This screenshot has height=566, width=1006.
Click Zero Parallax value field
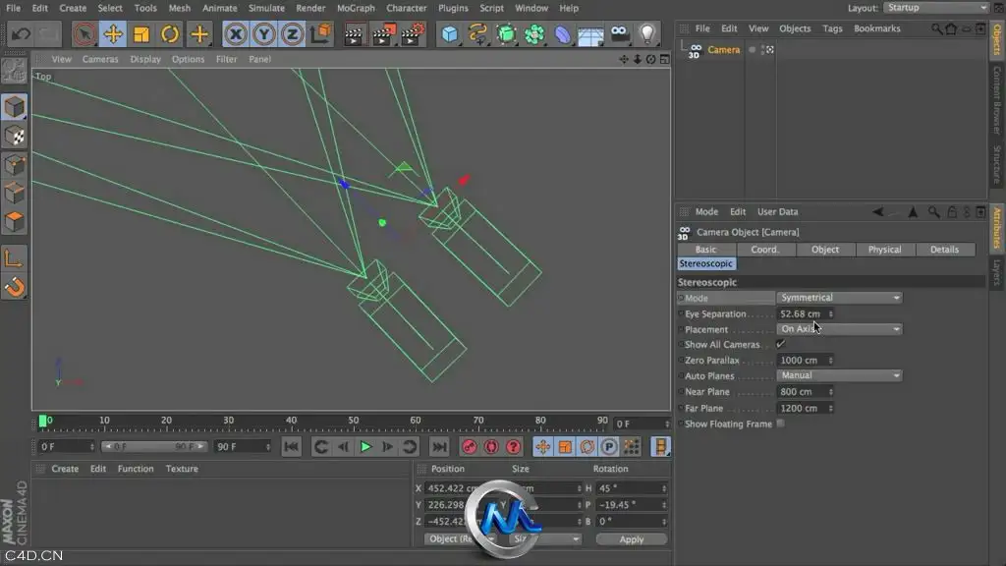[802, 361]
